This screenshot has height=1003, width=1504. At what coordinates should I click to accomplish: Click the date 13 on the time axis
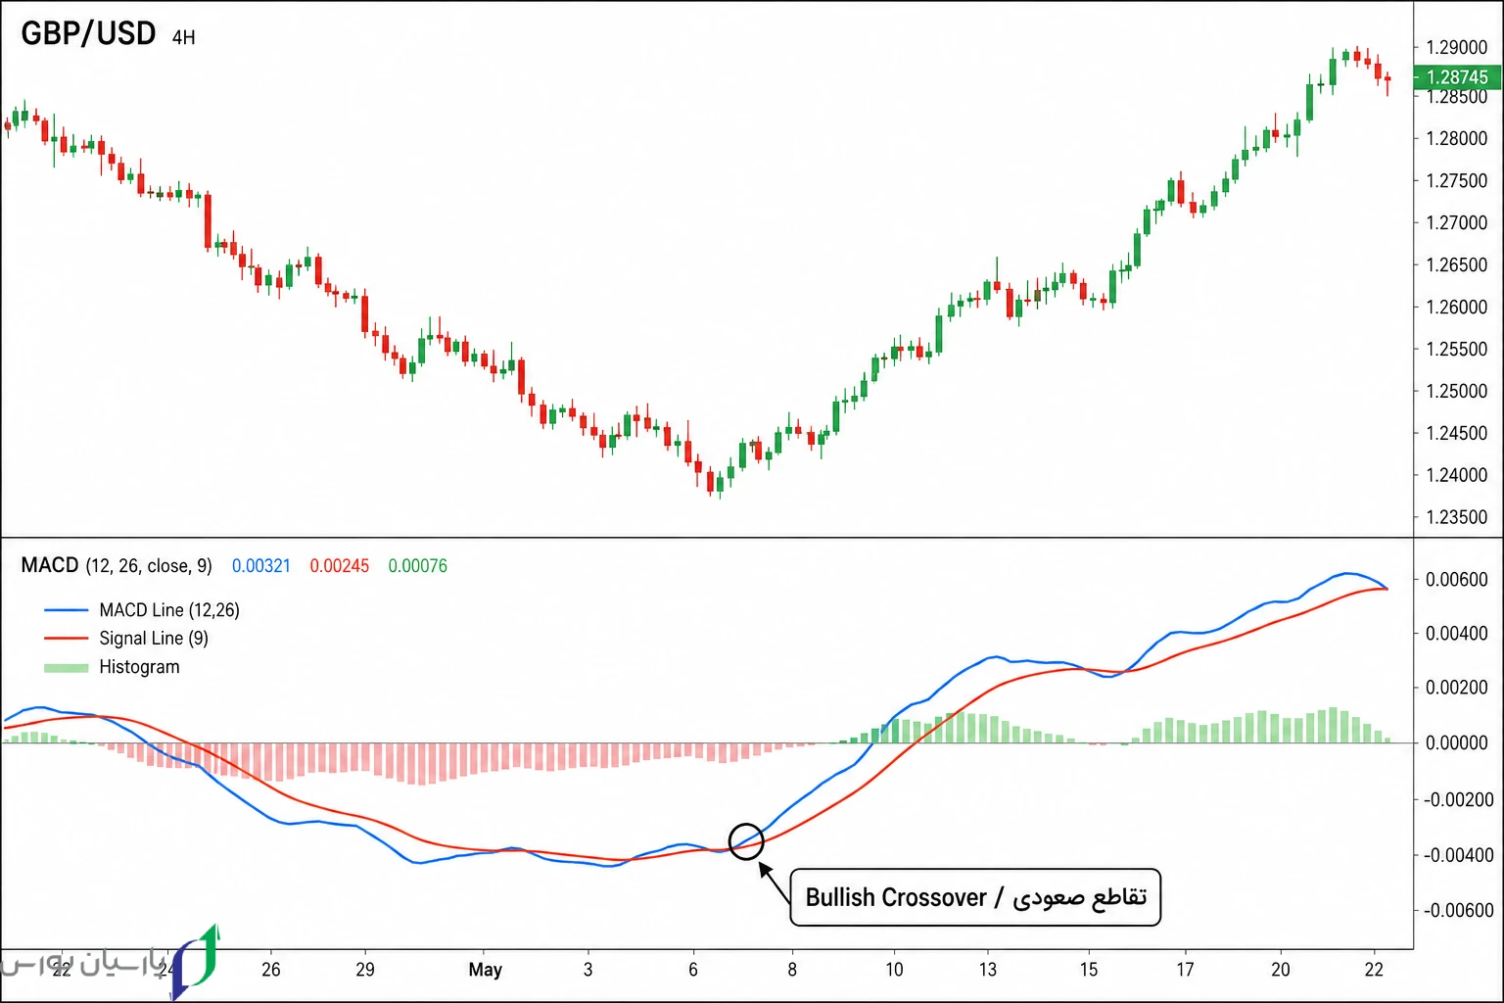[x=988, y=970]
